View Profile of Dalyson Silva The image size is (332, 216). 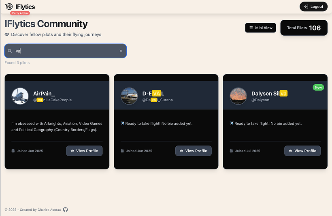[302, 151]
